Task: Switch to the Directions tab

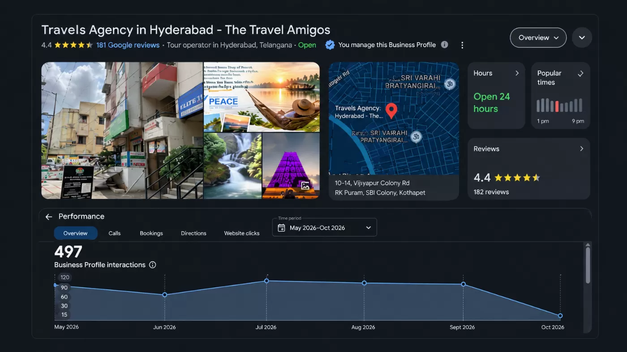Action: [193, 233]
